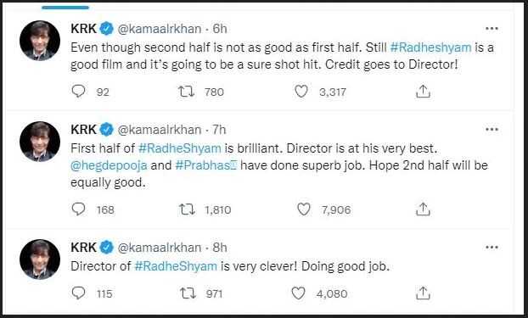Retweet the tweet with 1,810 retweets

187,209
